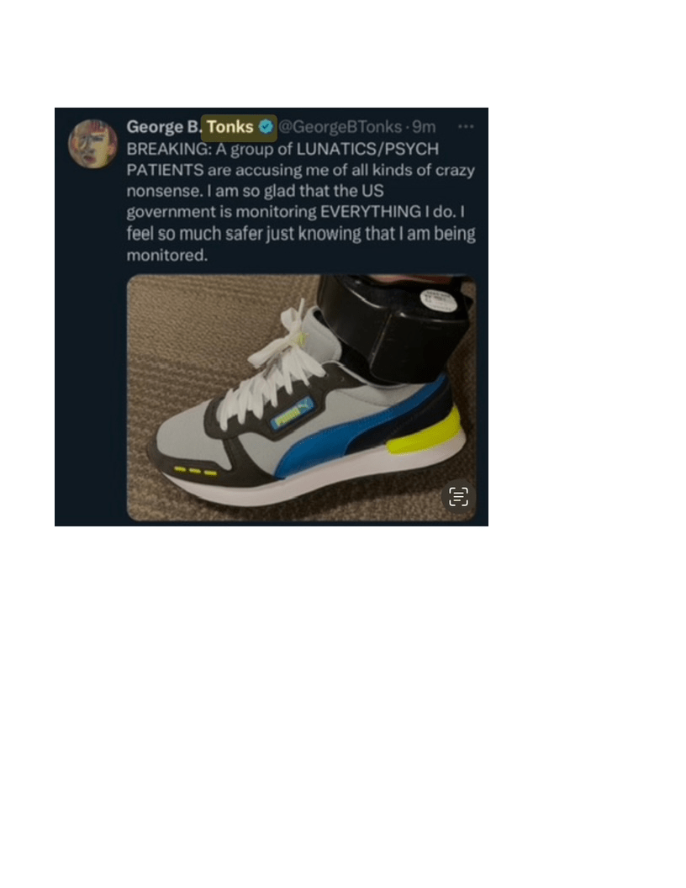
Task: Tap the Live Text scan icon on photo
Action: click(458, 497)
